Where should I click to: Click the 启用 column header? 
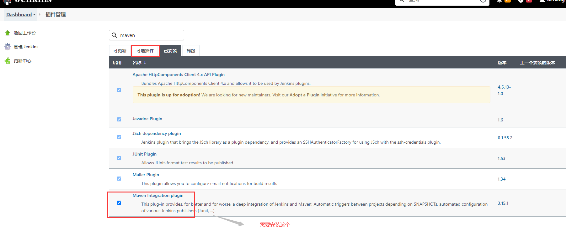[117, 63]
